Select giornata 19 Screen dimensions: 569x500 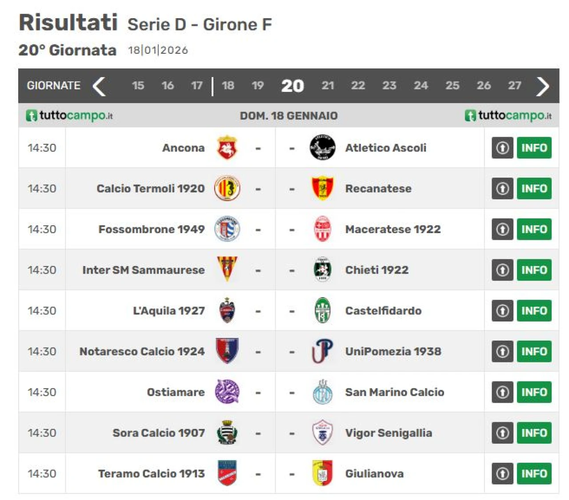tap(258, 86)
